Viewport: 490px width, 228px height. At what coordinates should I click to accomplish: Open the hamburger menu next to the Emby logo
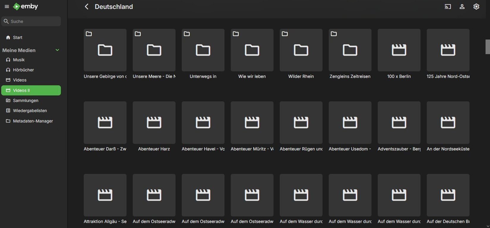pyautogui.click(x=7, y=7)
